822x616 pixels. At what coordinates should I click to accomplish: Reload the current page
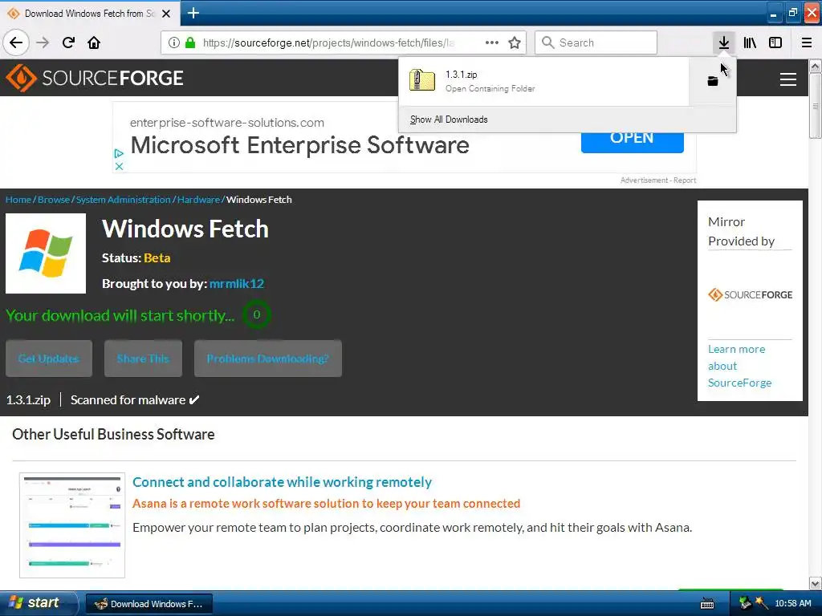point(68,43)
